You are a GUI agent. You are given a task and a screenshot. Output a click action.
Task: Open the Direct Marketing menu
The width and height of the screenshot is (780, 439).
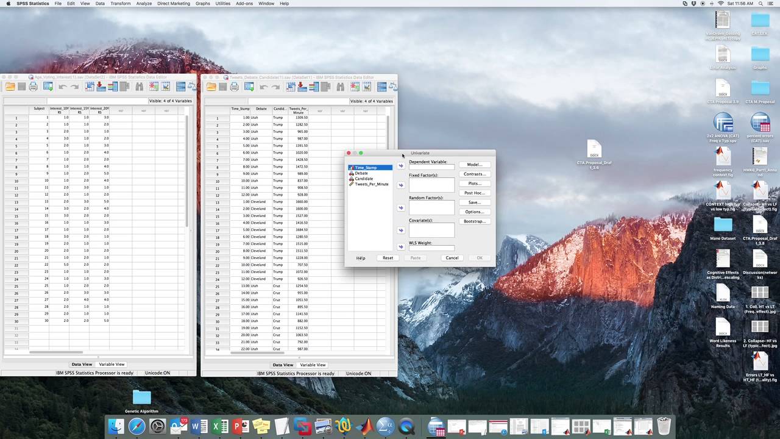point(174,4)
